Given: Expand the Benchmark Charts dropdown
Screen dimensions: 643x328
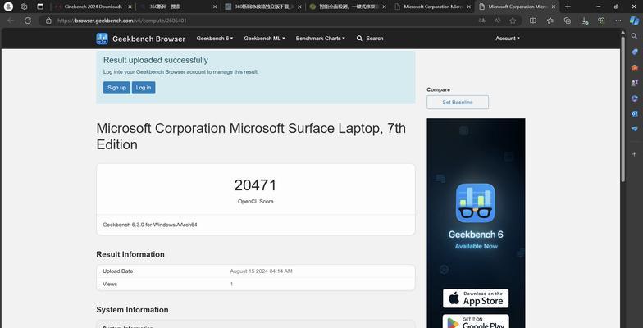Looking at the screenshot, I should tap(320, 38).
